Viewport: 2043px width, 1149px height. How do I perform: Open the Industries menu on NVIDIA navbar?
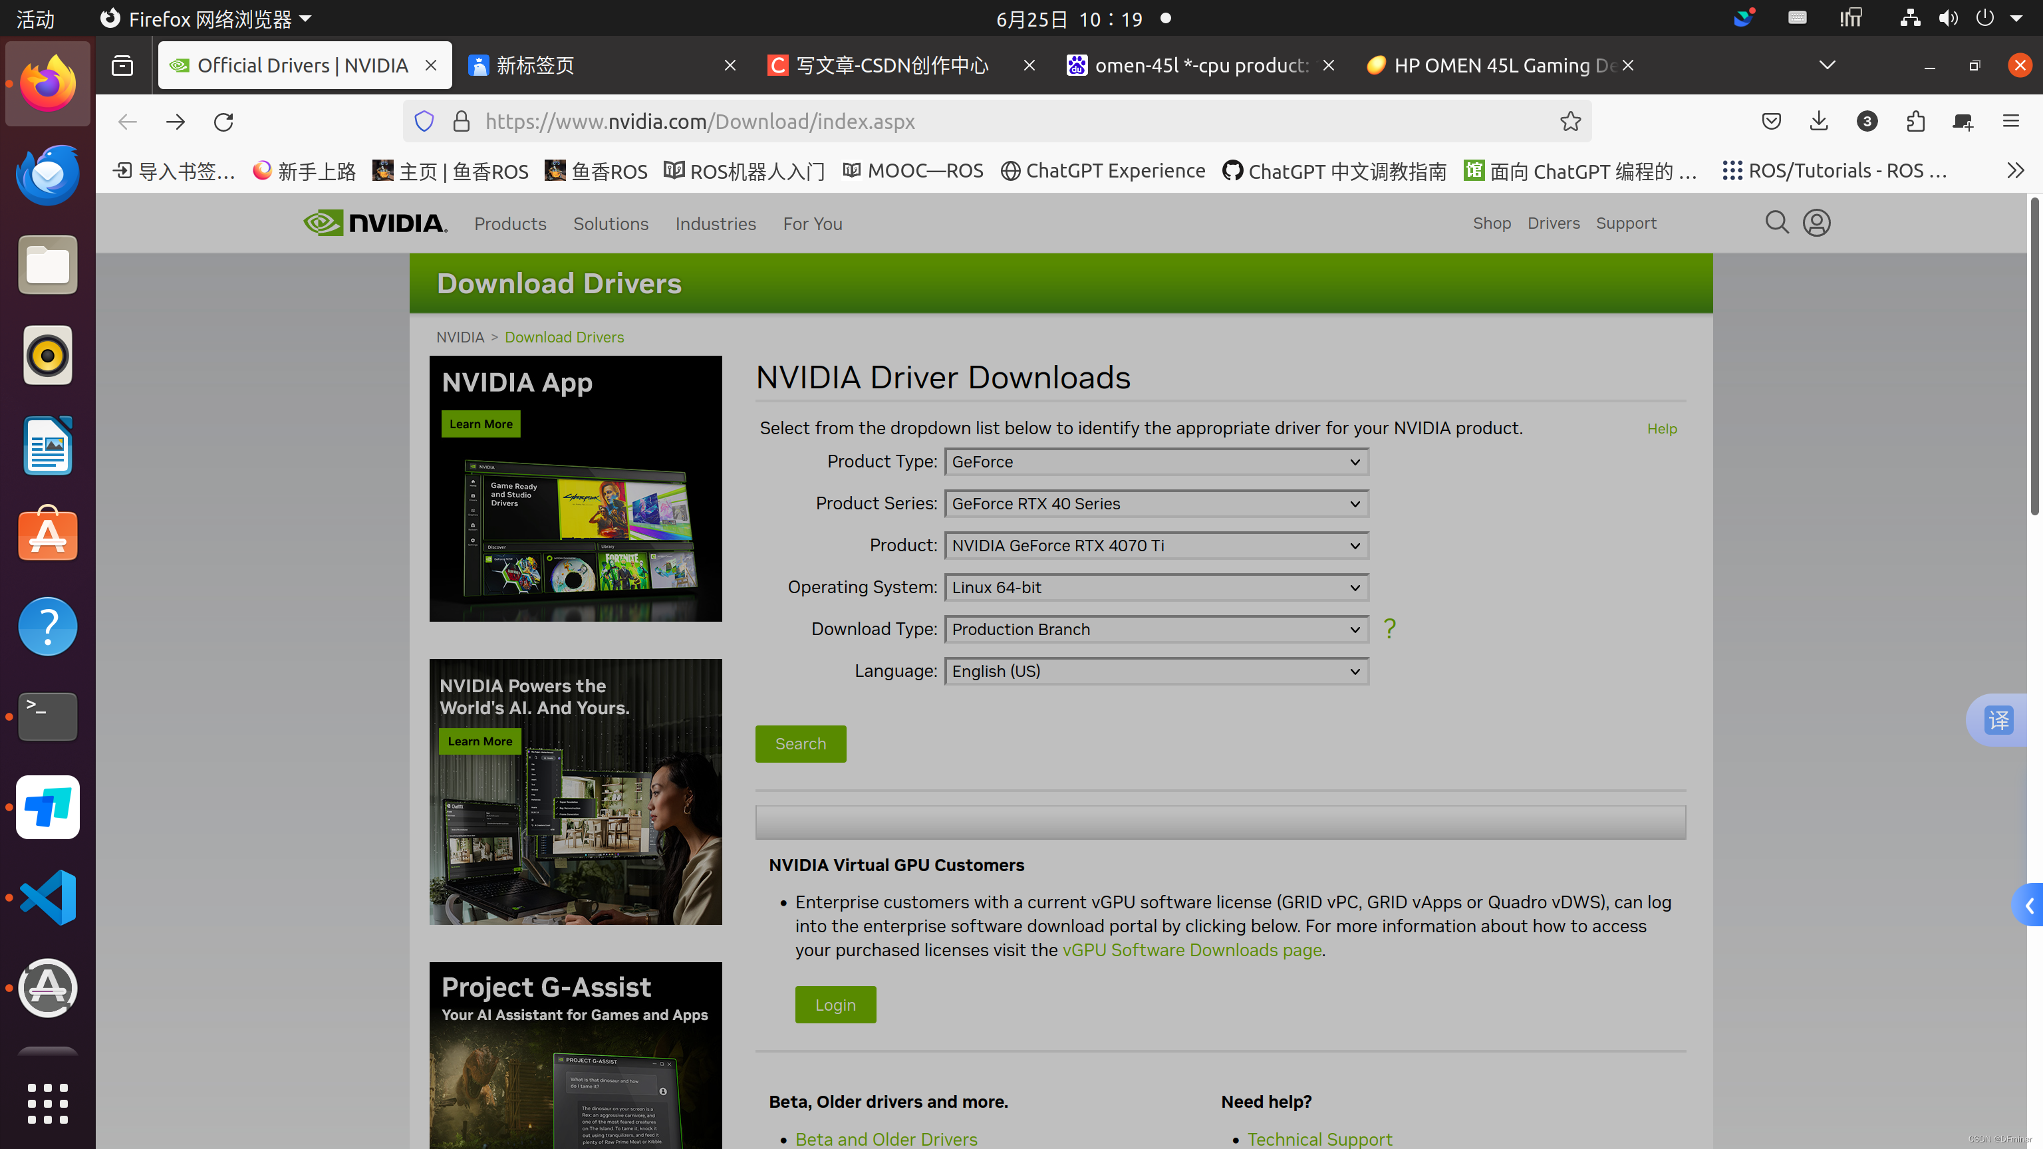pyautogui.click(x=716, y=223)
